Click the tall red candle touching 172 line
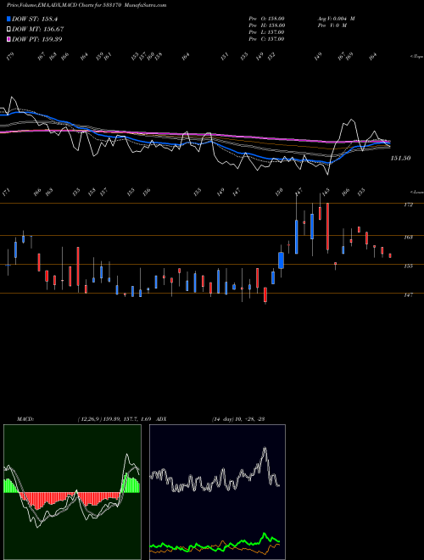The height and width of the screenshot is (560, 424). (327, 227)
